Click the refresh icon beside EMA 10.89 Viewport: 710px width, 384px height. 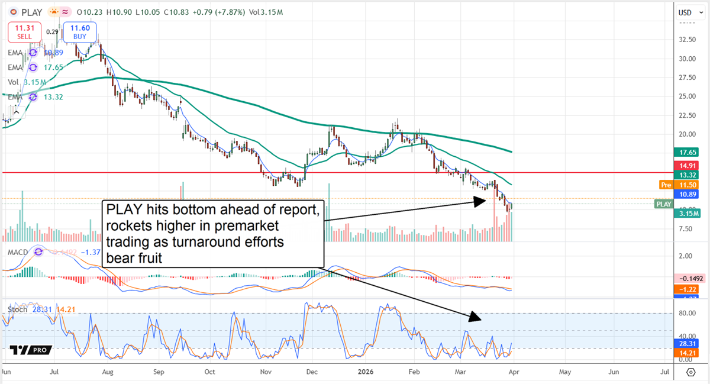33,53
